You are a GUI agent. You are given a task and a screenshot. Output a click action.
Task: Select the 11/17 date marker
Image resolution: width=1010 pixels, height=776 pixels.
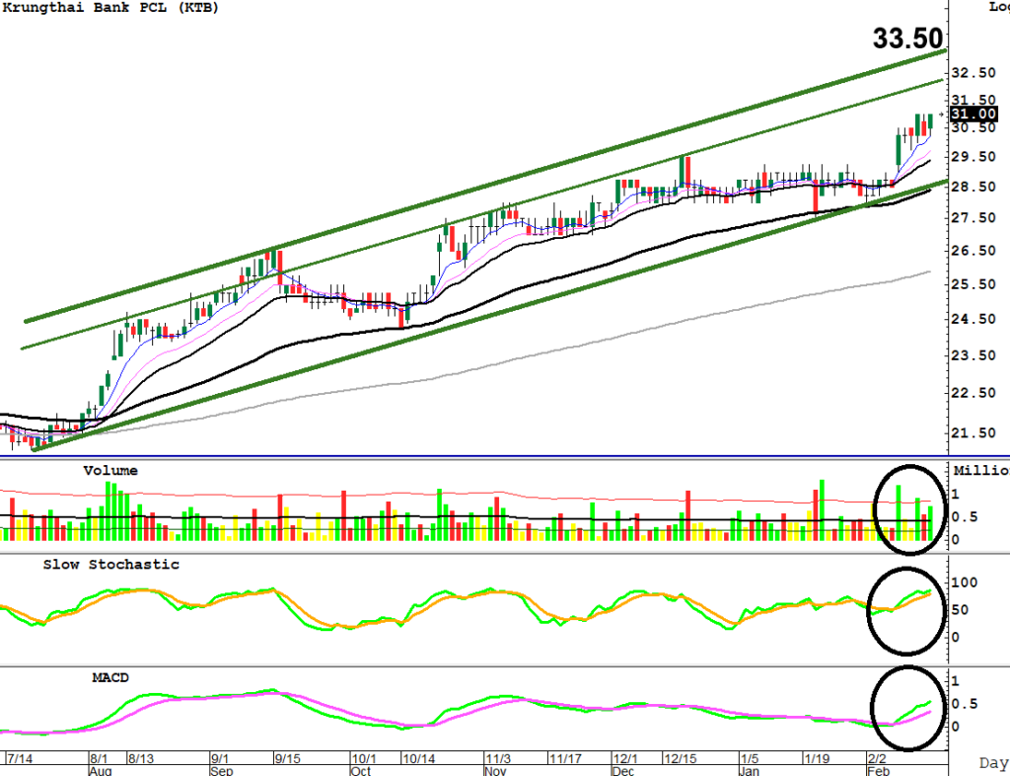click(x=564, y=758)
